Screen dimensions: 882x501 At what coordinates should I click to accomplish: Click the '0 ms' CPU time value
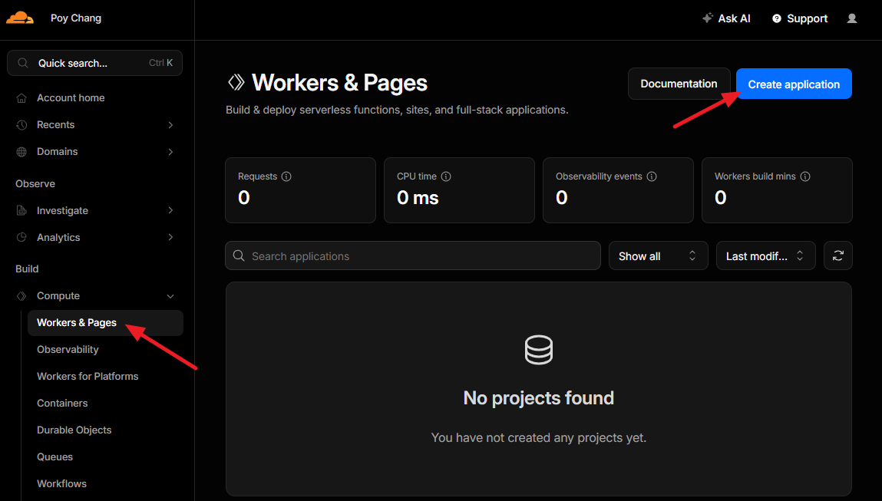click(418, 197)
